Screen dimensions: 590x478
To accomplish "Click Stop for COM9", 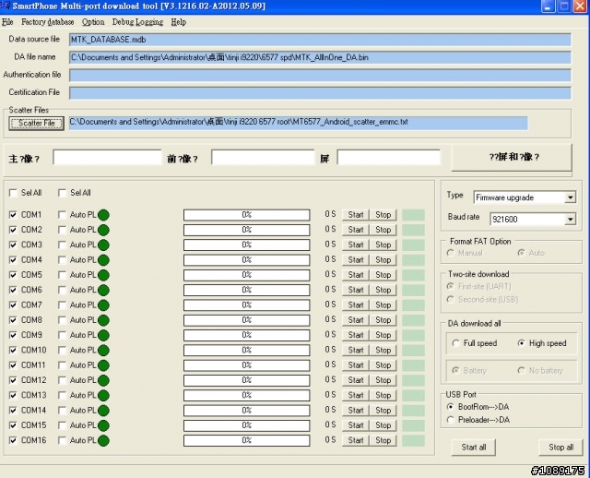I will click(383, 335).
